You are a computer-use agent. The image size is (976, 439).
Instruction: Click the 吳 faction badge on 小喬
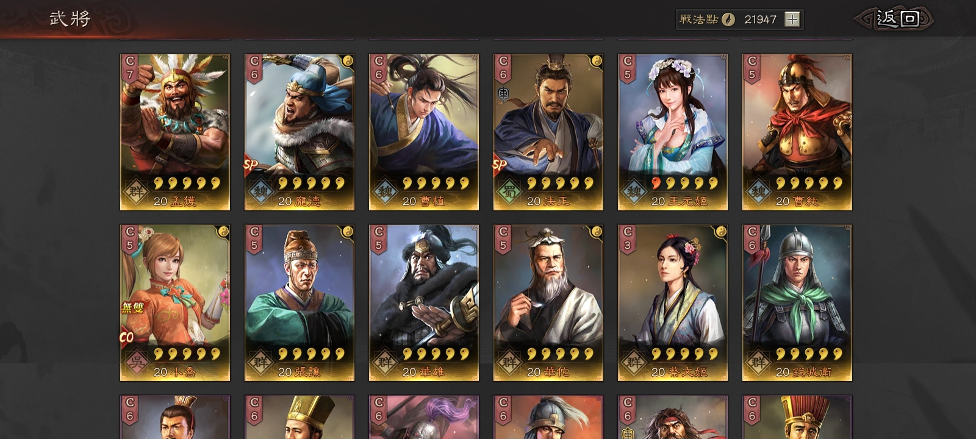(x=137, y=363)
